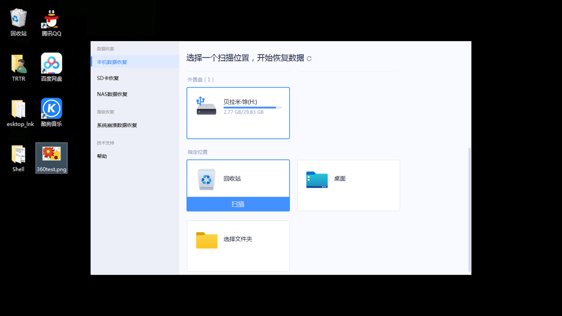Launch 酷狗音乐 from the desktop

[x=52, y=113]
